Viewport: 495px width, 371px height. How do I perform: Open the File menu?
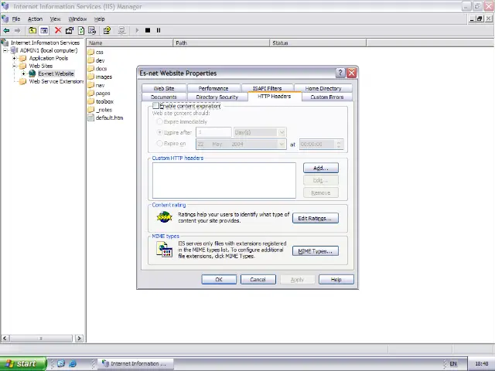[x=16, y=19]
